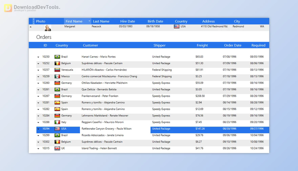This screenshot has width=298, height=171.
Task: Click the Mexico flag in order 10259
Action: 57,76
